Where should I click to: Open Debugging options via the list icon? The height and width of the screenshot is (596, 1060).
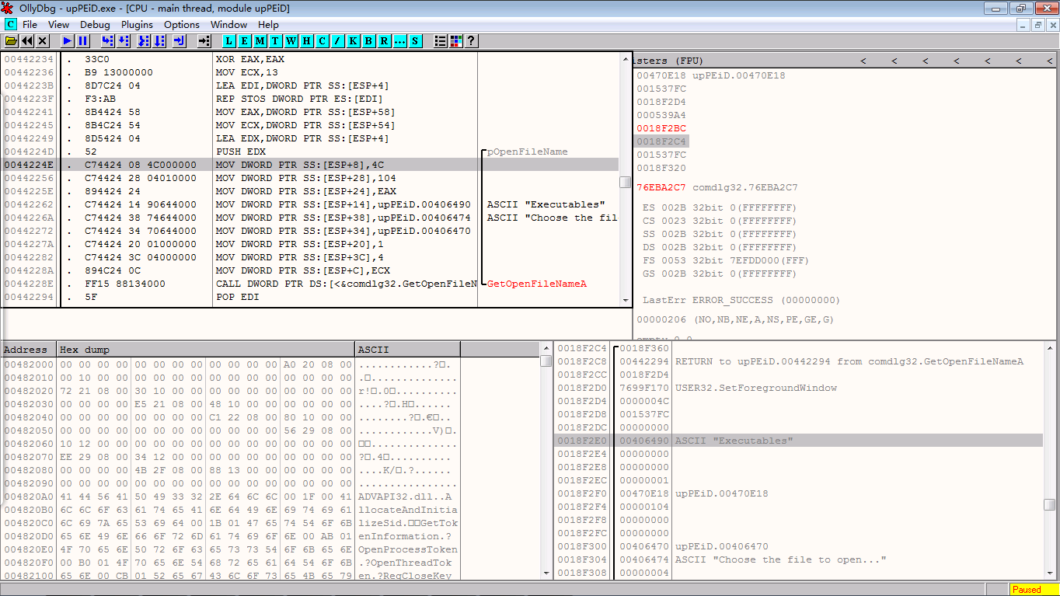(441, 40)
